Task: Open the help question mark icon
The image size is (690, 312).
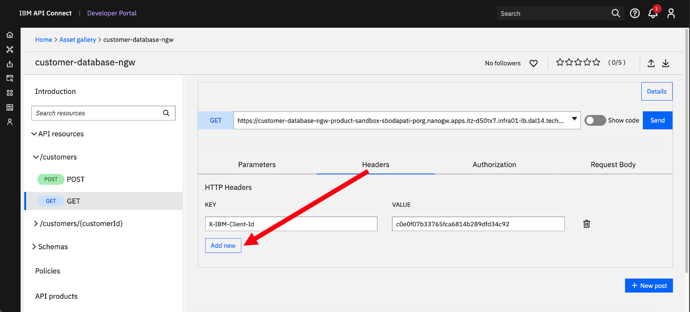Action: point(635,13)
